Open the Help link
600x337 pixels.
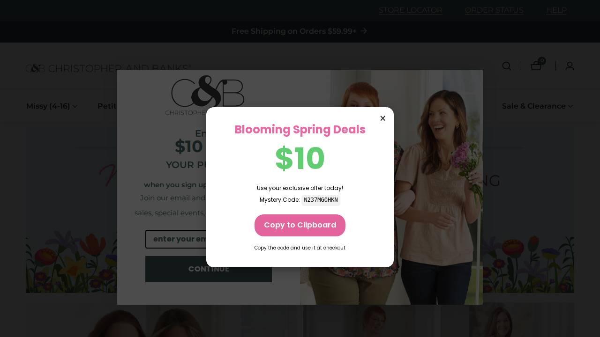click(556, 10)
